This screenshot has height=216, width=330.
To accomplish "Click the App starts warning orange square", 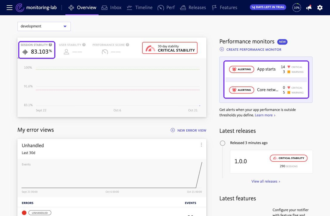I will 289,72.
